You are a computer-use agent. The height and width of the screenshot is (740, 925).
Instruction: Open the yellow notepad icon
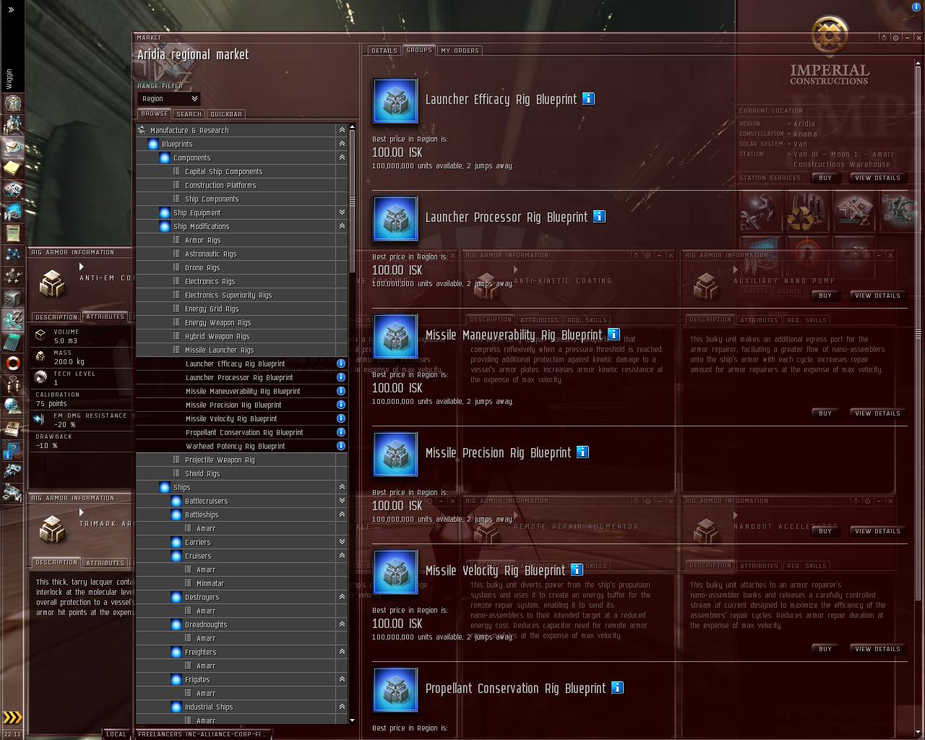(x=12, y=168)
